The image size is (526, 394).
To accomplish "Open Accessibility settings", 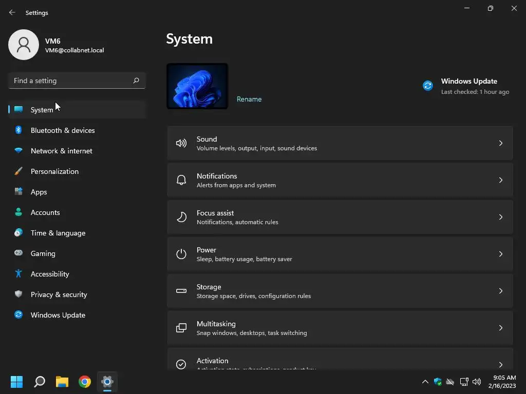I will [77, 274].
